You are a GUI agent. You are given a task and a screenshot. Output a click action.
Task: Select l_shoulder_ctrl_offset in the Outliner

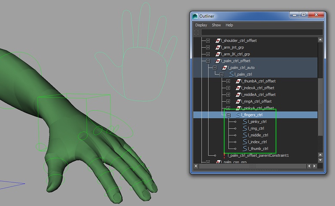[x=239, y=41]
